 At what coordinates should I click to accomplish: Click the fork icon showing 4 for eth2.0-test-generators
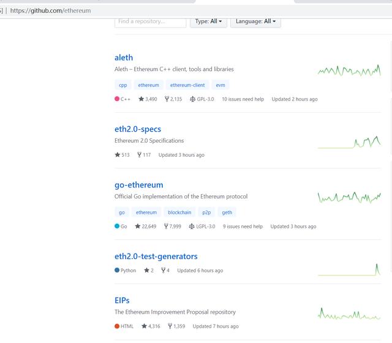point(164,270)
